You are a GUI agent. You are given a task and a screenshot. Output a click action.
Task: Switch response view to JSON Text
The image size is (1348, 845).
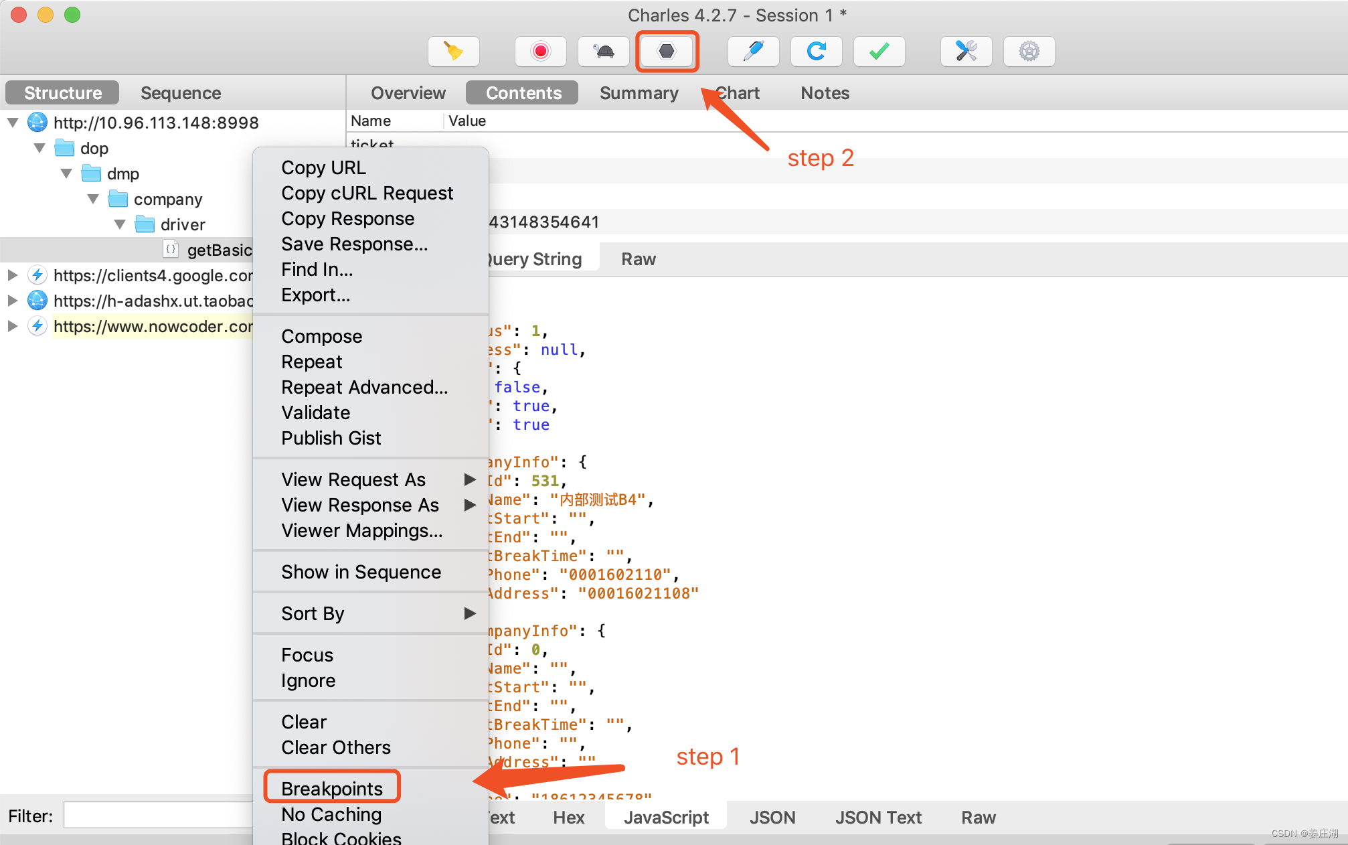877,817
